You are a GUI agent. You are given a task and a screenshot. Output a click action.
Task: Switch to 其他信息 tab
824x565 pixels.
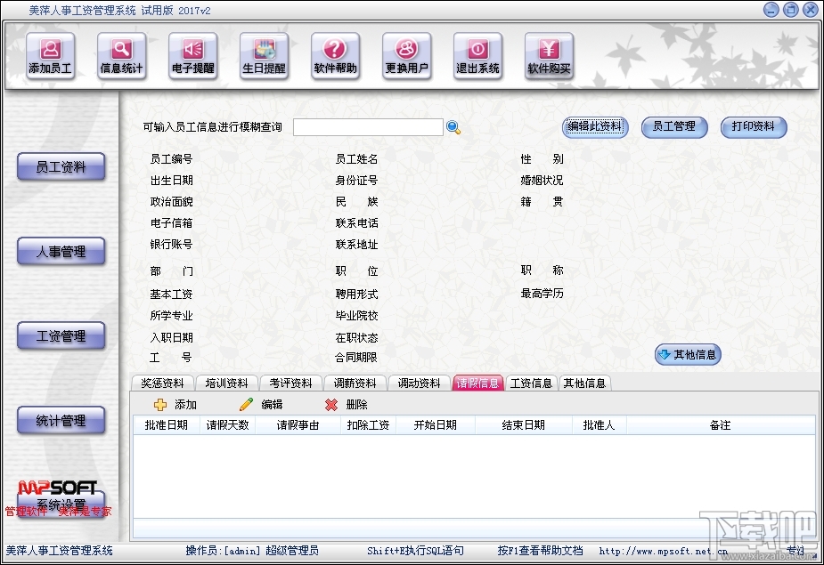tap(585, 383)
